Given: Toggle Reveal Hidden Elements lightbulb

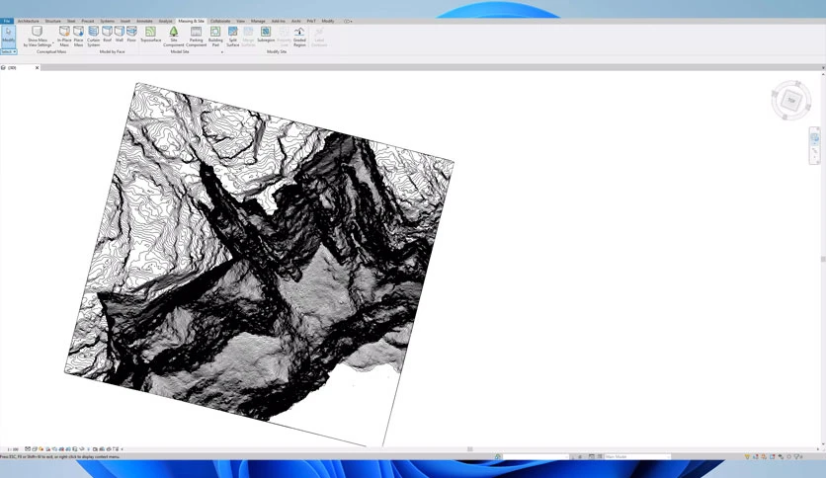Looking at the screenshot, I should [88, 449].
